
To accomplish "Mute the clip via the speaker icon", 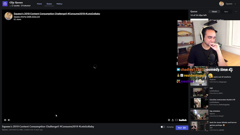I will click(9, 120).
